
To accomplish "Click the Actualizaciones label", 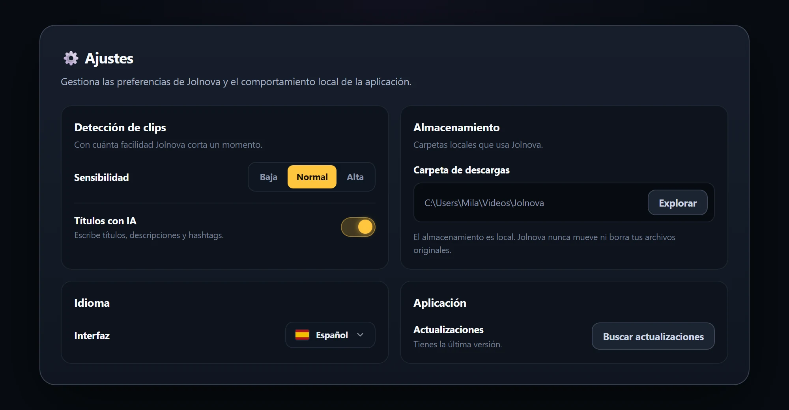I will (449, 330).
